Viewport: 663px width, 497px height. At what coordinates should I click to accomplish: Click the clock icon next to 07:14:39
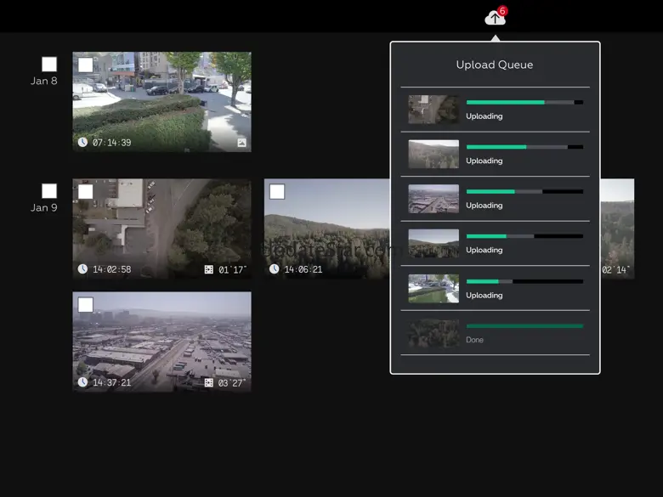(82, 142)
